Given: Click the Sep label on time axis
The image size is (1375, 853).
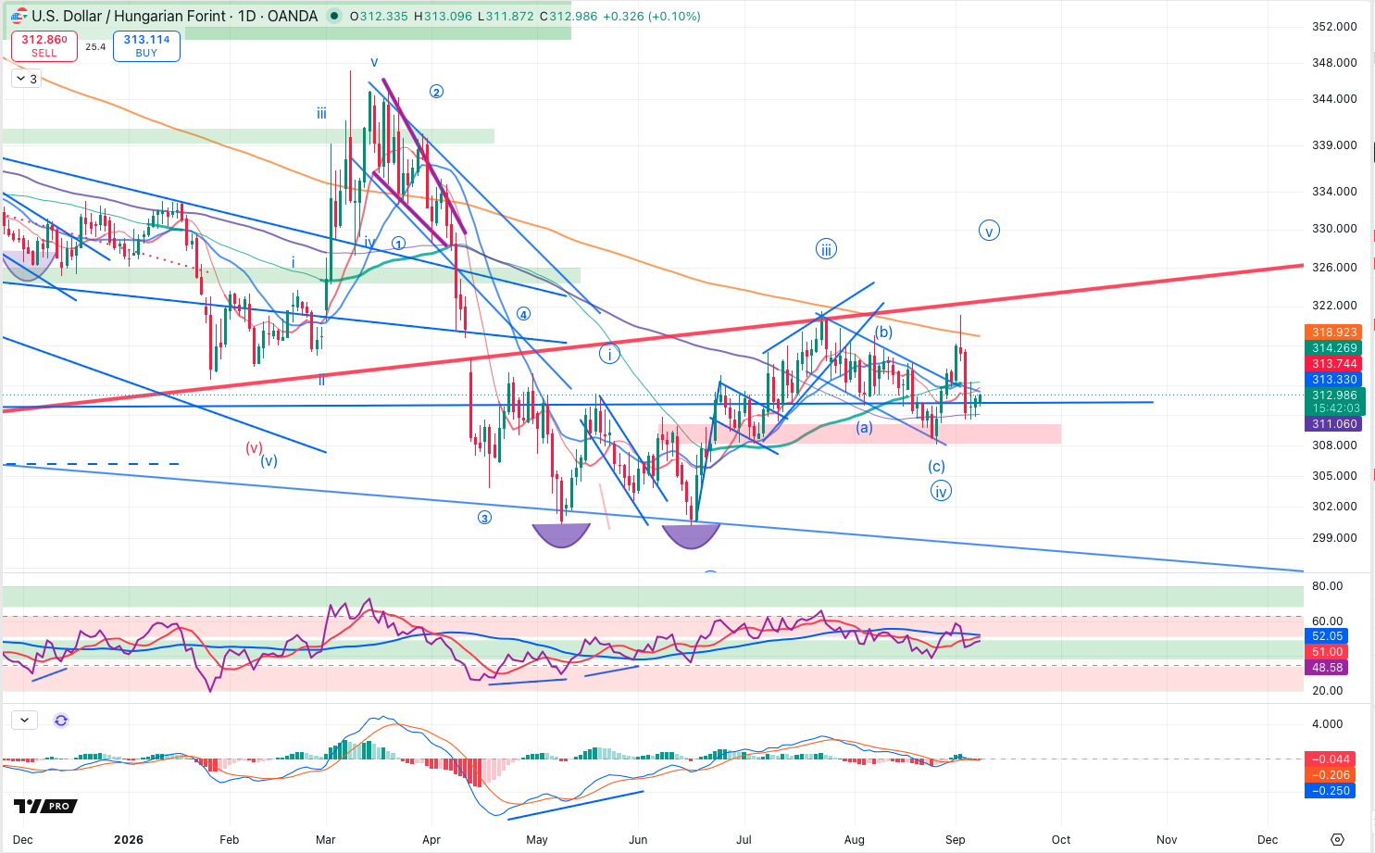Looking at the screenshot, I should click(x=956, y=840).
